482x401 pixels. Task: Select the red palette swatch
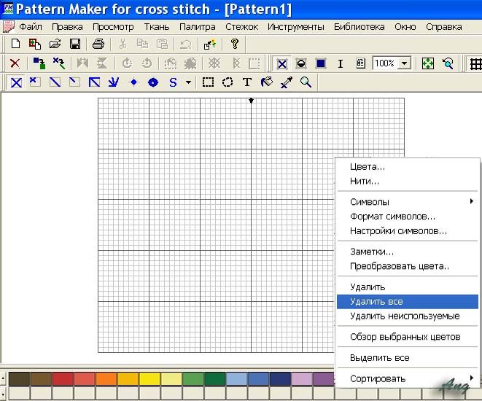pos(63,378)
